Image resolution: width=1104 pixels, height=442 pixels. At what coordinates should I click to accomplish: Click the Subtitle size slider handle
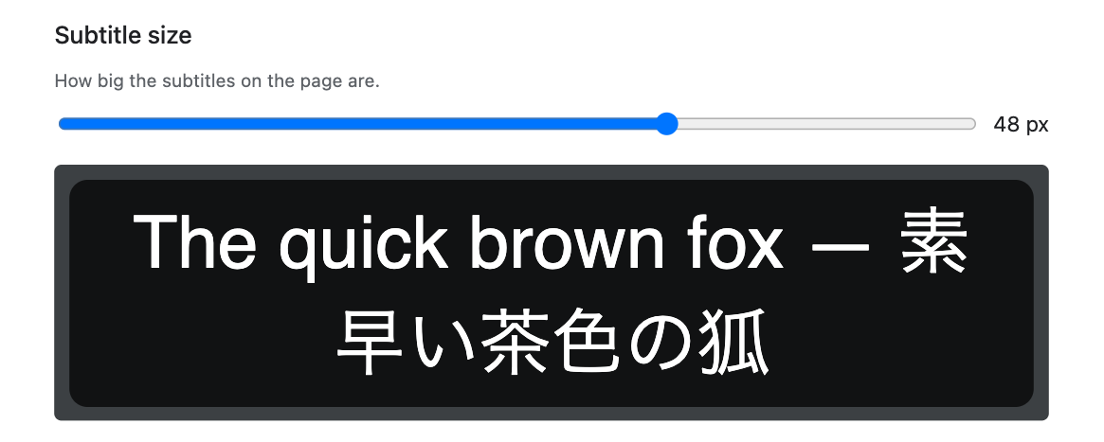666,124
